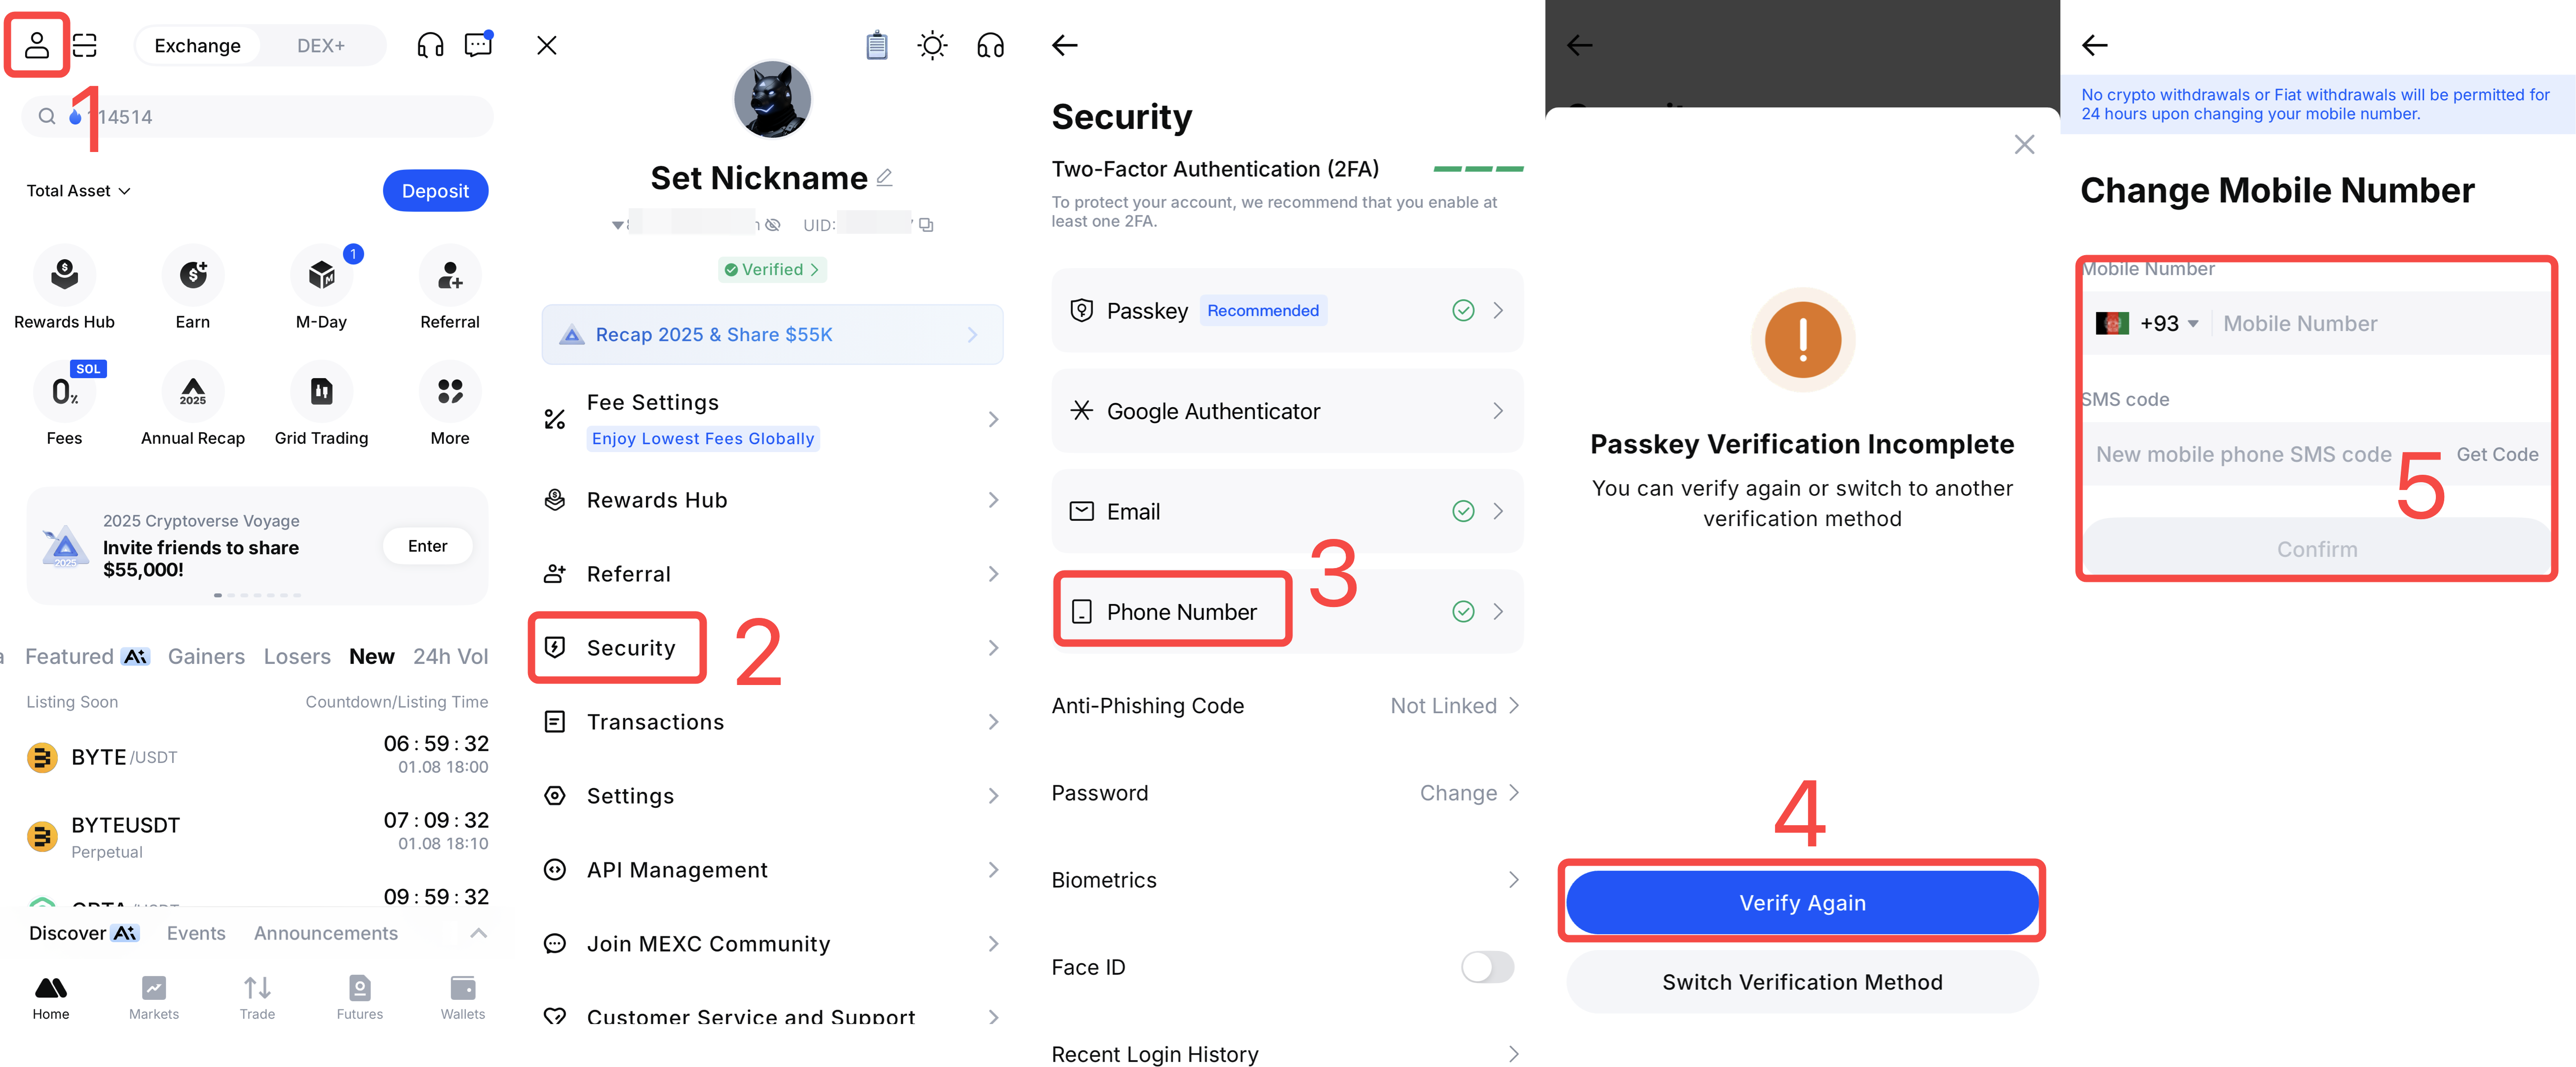Screen dimensions: 2576x1067
Task: Toggle account visibility eye icon
Action: 773,225
